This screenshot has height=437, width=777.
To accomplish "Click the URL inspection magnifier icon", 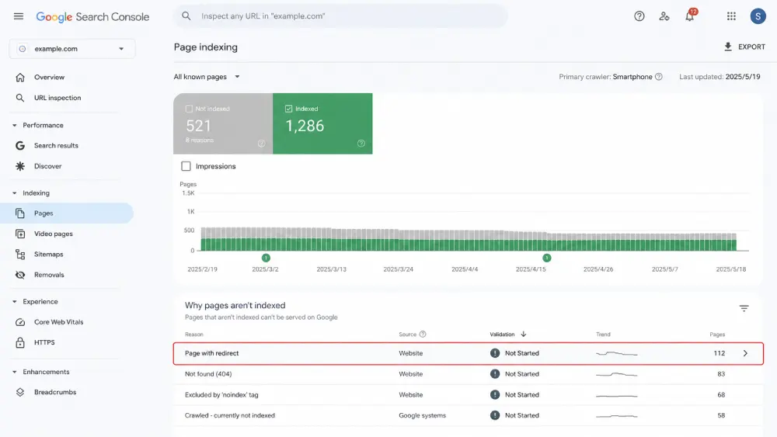I will tap(20, 98).
